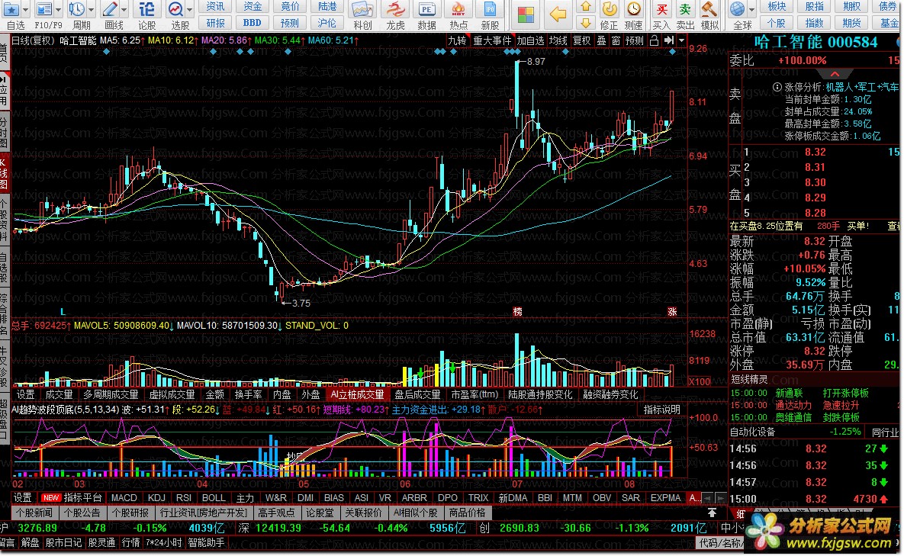This screenshot has height=556, width=904.
Task: Click the 周期 period clock icon
Action: pyautogui.click(x=76, y=9)
